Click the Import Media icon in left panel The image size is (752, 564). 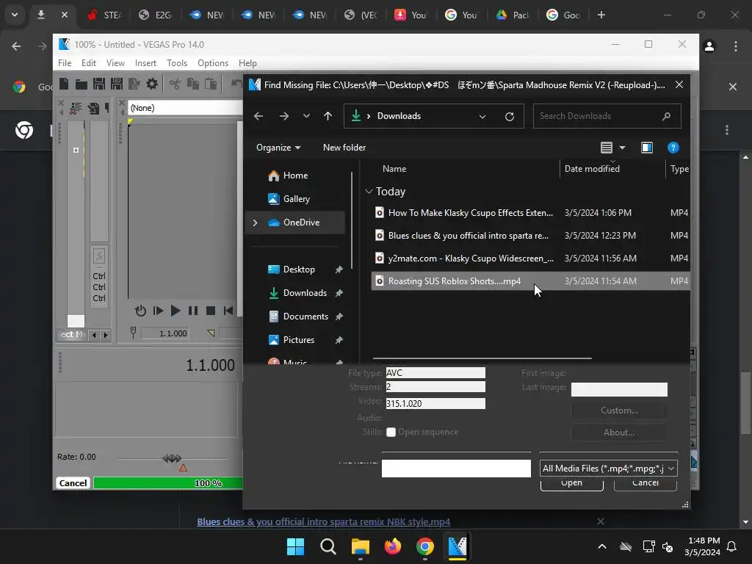93,109
